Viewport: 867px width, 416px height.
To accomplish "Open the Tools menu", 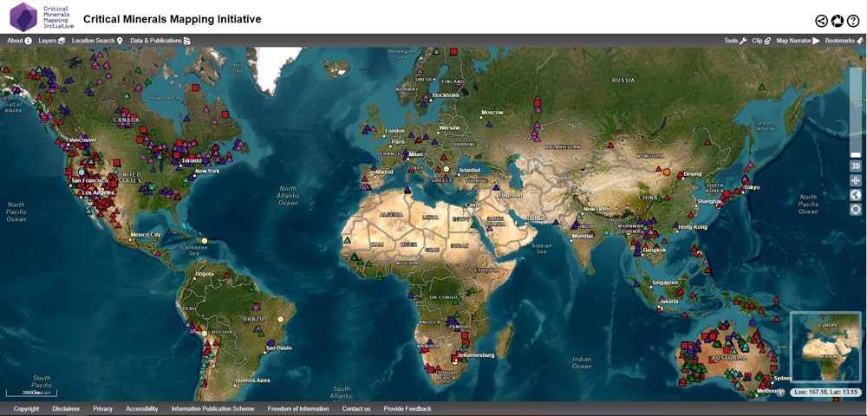I will tap(735, 41).
